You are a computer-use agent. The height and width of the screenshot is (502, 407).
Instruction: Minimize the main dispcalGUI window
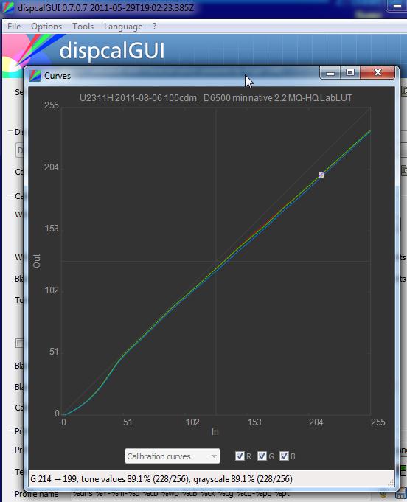click(397, 6)
